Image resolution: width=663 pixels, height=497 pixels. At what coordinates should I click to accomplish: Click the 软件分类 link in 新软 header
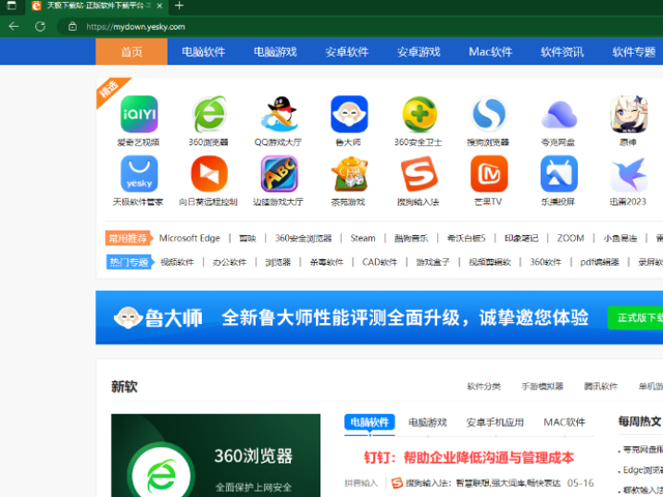(483, 386)
